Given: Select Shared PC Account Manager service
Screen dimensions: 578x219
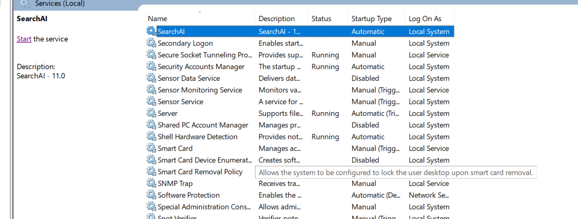Looking at the screenshot, I should click(x=203, y=125).
